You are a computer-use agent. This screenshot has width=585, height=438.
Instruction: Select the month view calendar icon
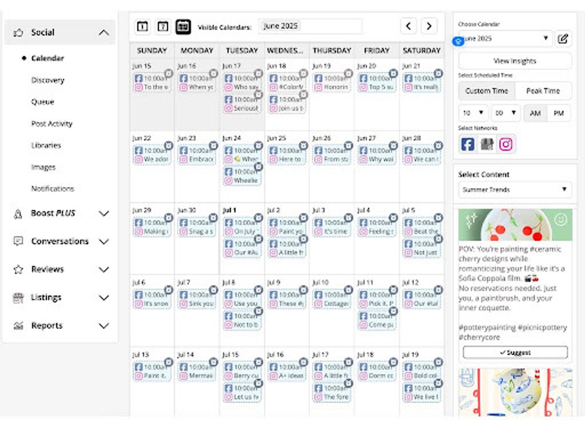[183, 27]
